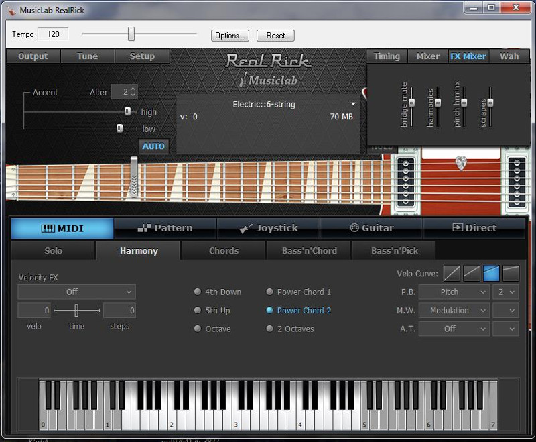536x442 pixels.
Task: Select the Pattern mode tab
Action: tap(165, 228)
